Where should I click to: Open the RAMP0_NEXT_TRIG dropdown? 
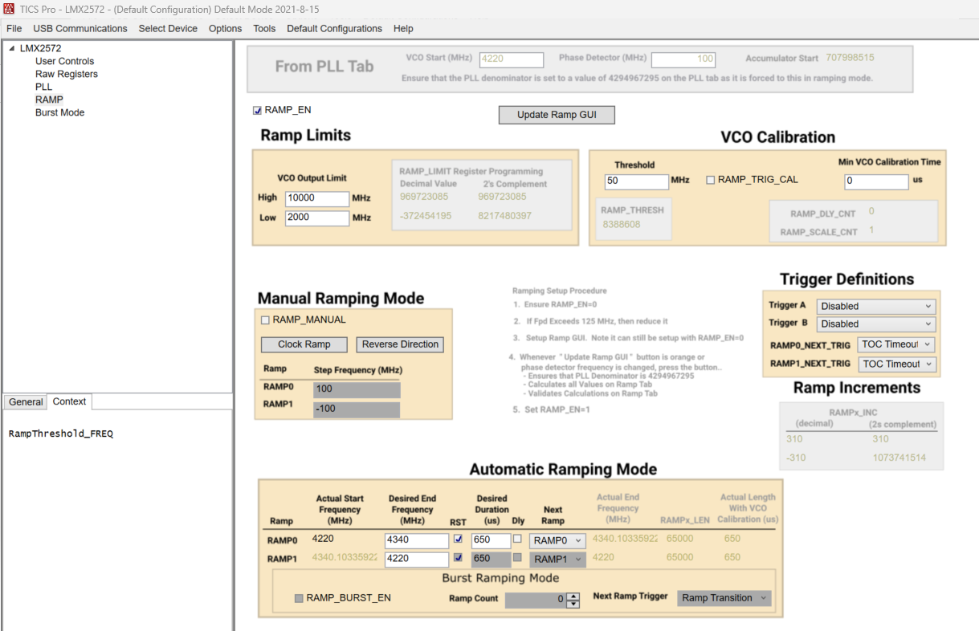[895, 344]
